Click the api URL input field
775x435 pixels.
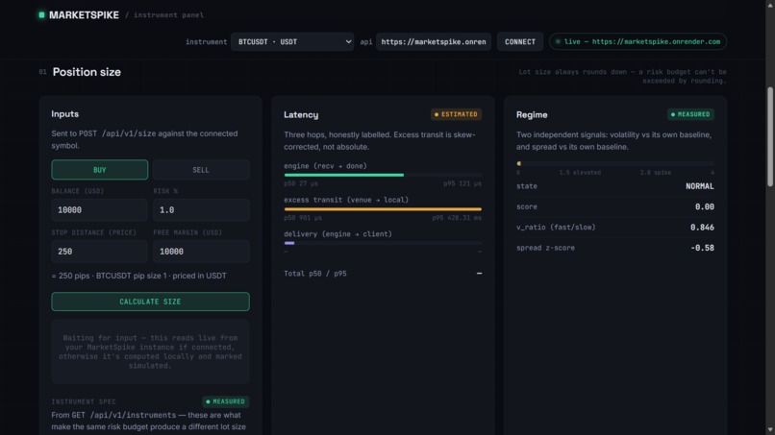[x=434, y=42]
